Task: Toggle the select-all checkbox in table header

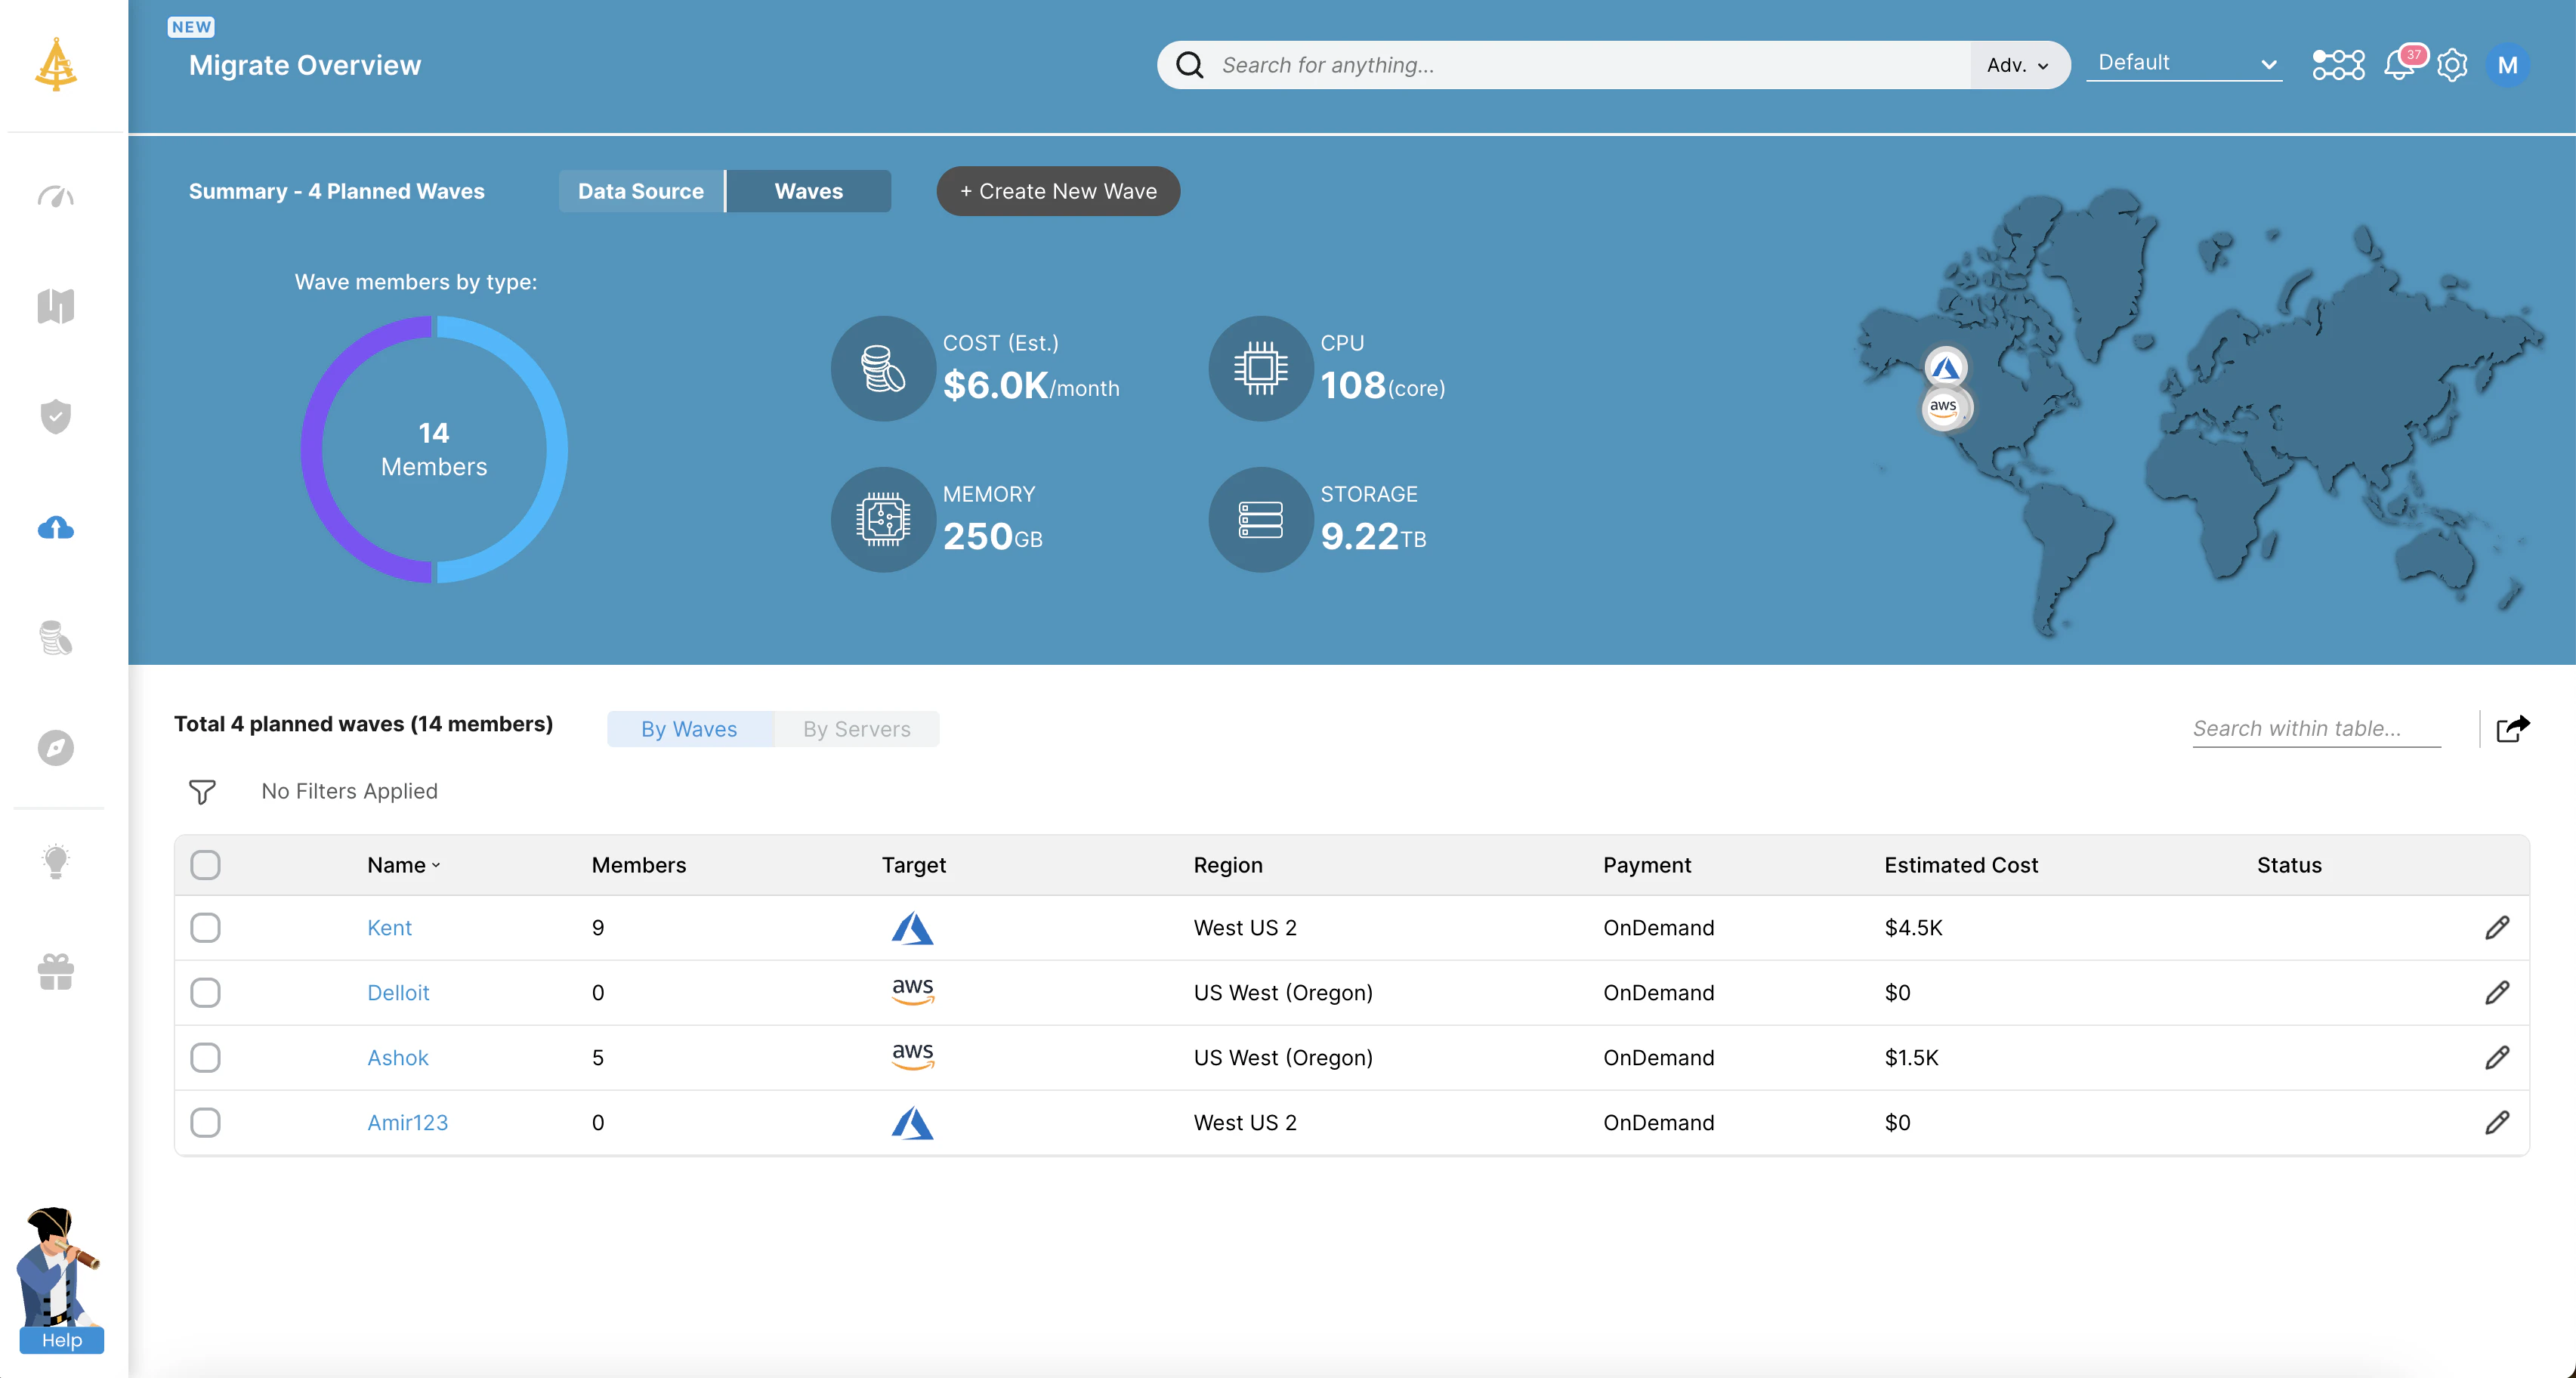Action: point(205,865)
